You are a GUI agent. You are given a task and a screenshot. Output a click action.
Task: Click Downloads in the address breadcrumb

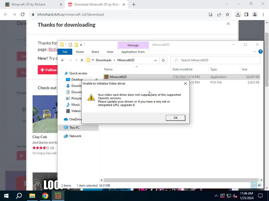click(x=104, y=60)
